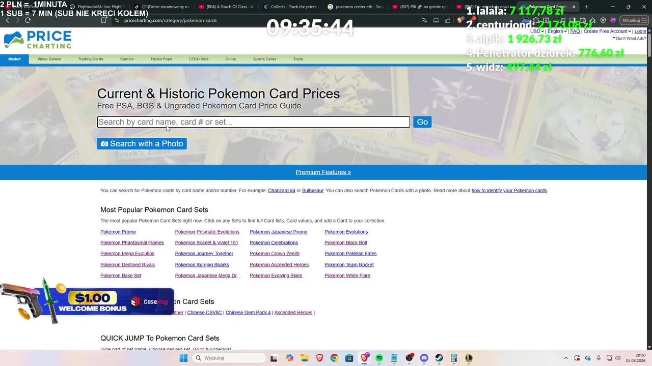Open how to identify your Pokemon cards

coord(509,191)
